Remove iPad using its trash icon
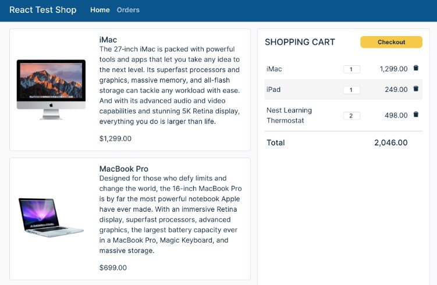This screenshot has height=285, width=437. tap(415, 89)
